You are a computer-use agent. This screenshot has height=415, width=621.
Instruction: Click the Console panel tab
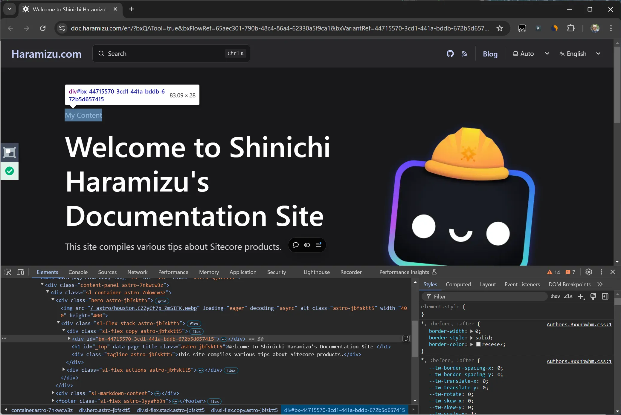[78, 272]
